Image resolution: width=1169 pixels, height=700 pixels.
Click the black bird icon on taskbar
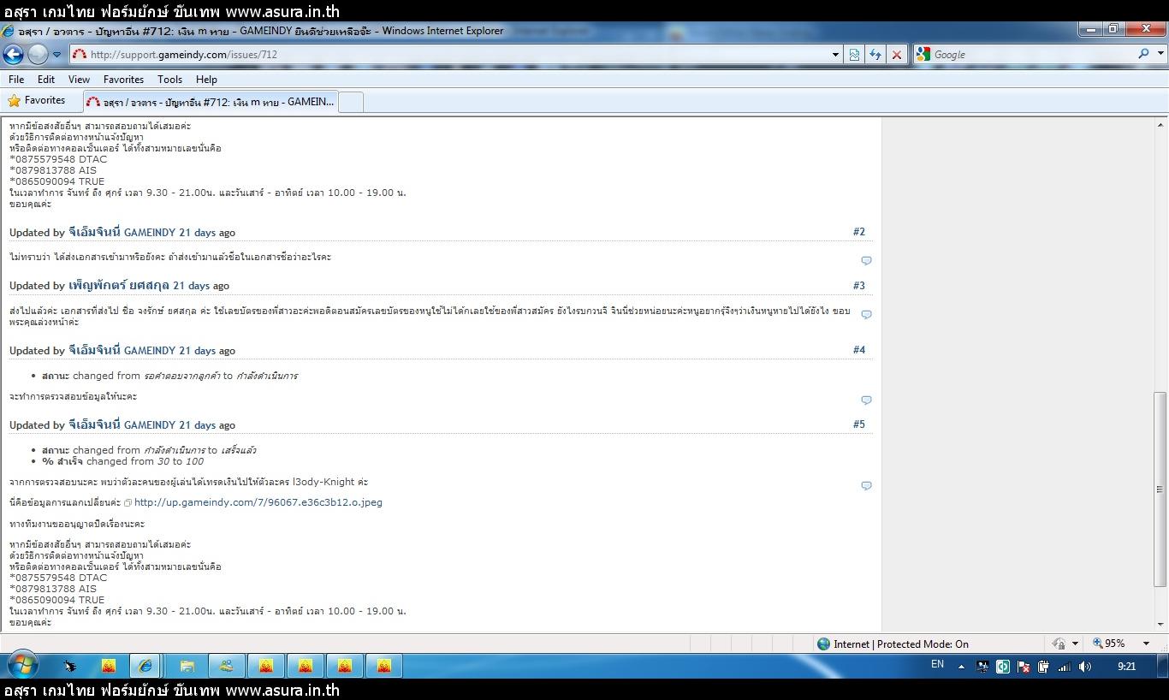(x=69, y=666)
